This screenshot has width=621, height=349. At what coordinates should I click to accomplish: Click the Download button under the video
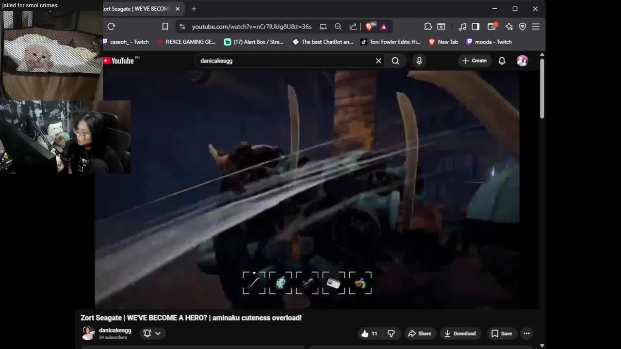tap(460, 333)
